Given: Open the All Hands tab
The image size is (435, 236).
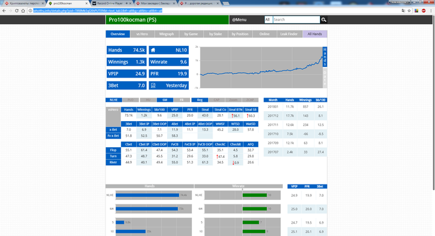Looking at the screenshot, I should pyautogui.click(x=314, y=34).
